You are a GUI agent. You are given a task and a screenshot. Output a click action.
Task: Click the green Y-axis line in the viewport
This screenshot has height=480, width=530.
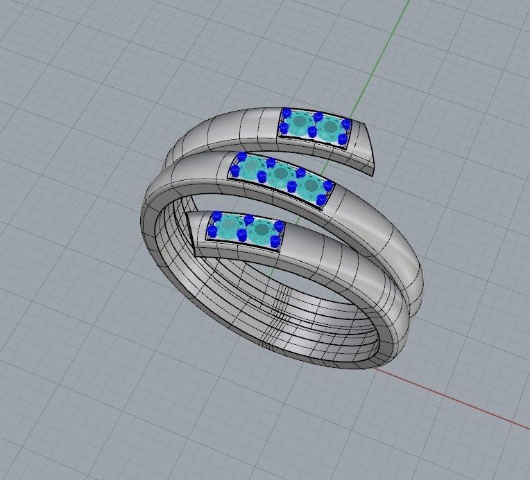pos(379,59)
